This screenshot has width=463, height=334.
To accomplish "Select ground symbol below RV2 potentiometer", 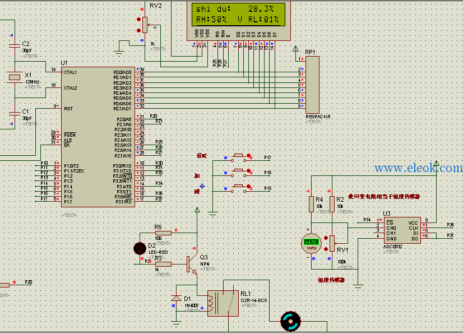I will (x=119, y=54).
